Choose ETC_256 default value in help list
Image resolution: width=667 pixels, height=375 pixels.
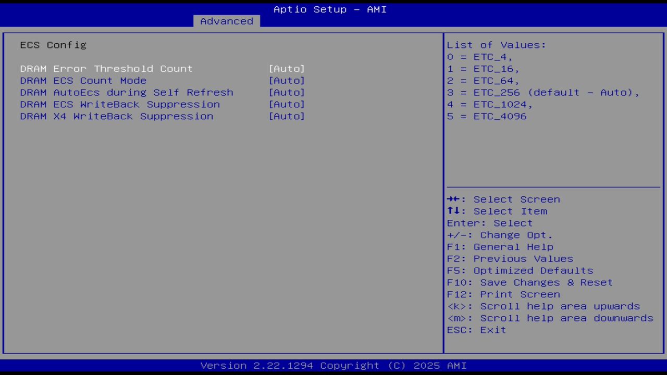pyautogui.click(x=544, y=92)
